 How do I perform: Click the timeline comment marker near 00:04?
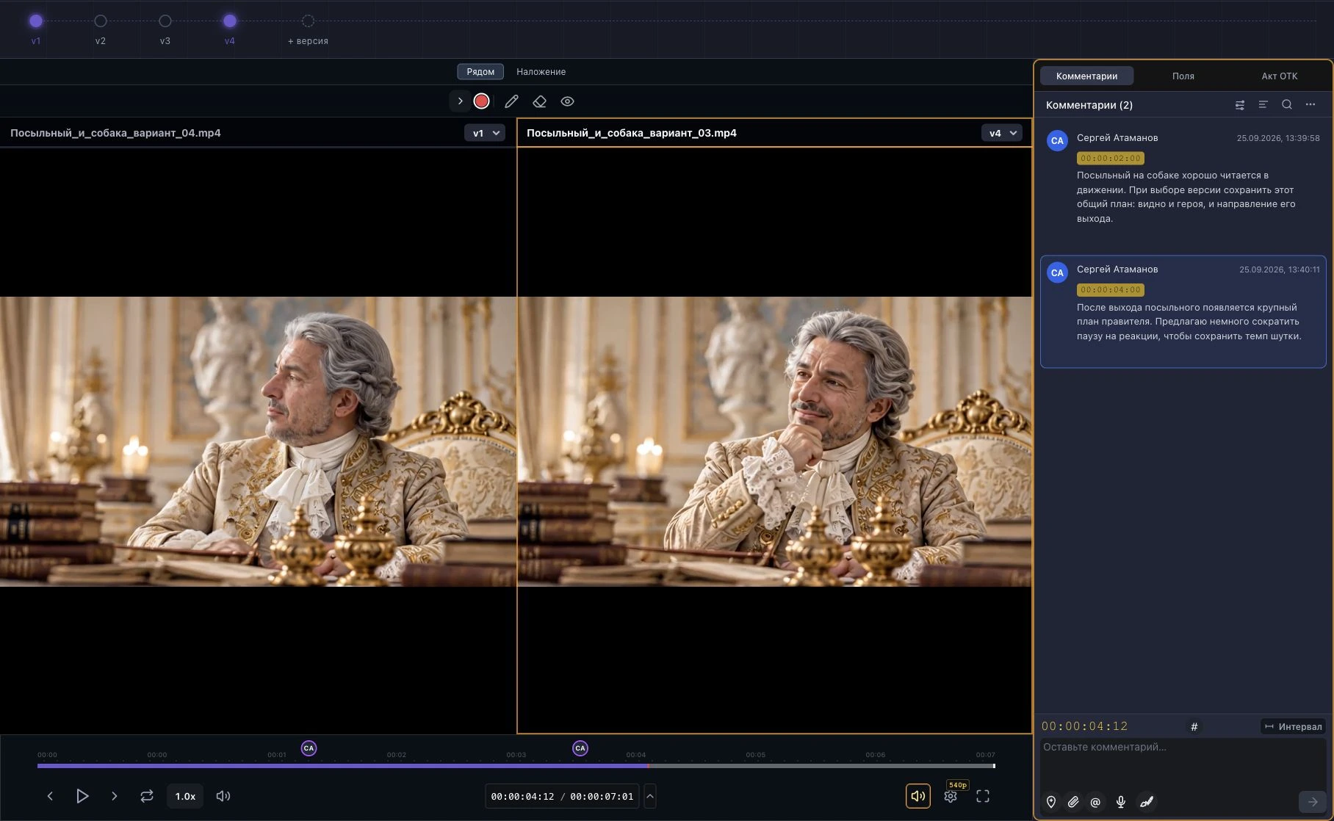click(580, 748)
